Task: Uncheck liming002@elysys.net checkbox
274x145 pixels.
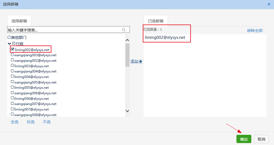Action: [12, 49]
